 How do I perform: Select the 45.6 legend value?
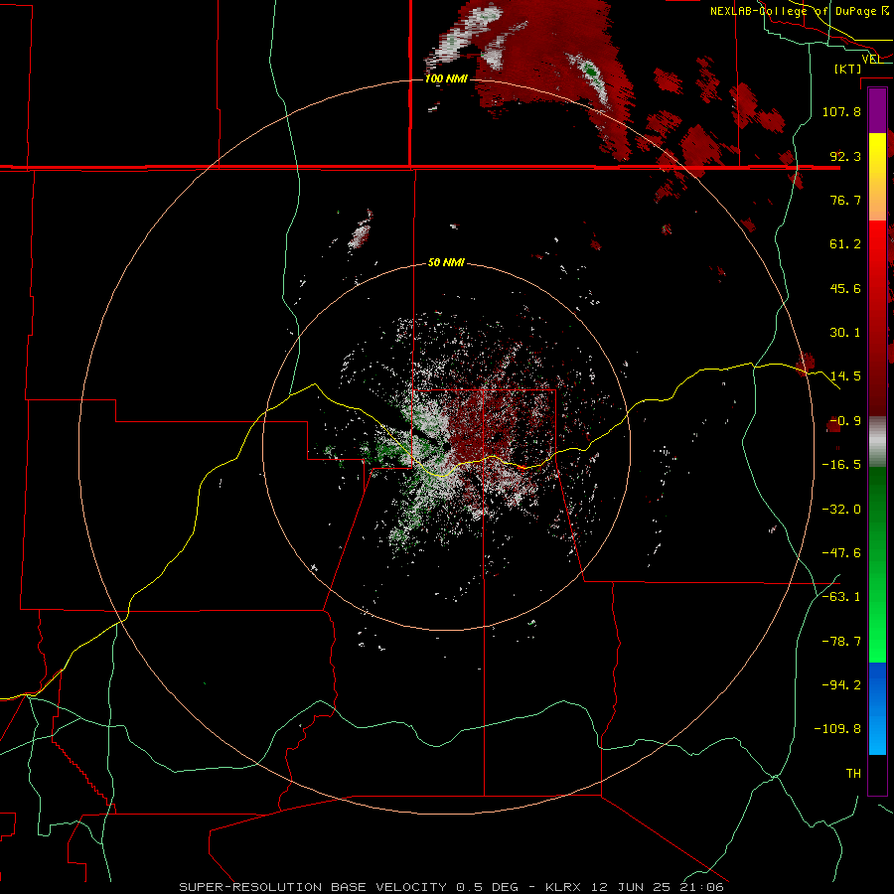tap(845, 288)
